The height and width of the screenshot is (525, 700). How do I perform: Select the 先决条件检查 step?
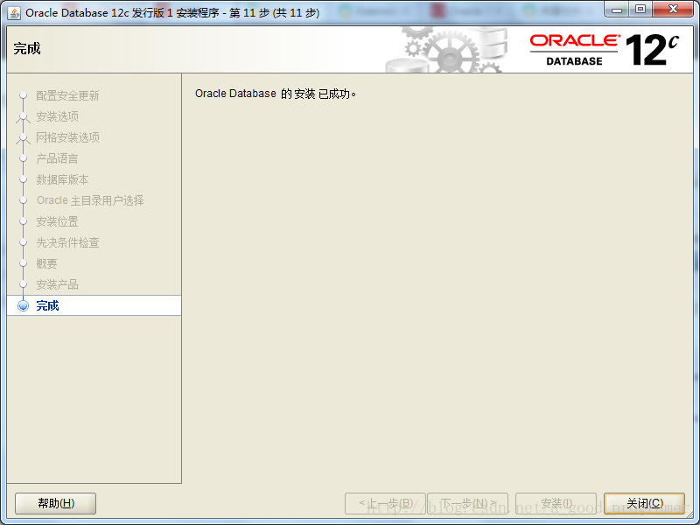tap(67, 242)
